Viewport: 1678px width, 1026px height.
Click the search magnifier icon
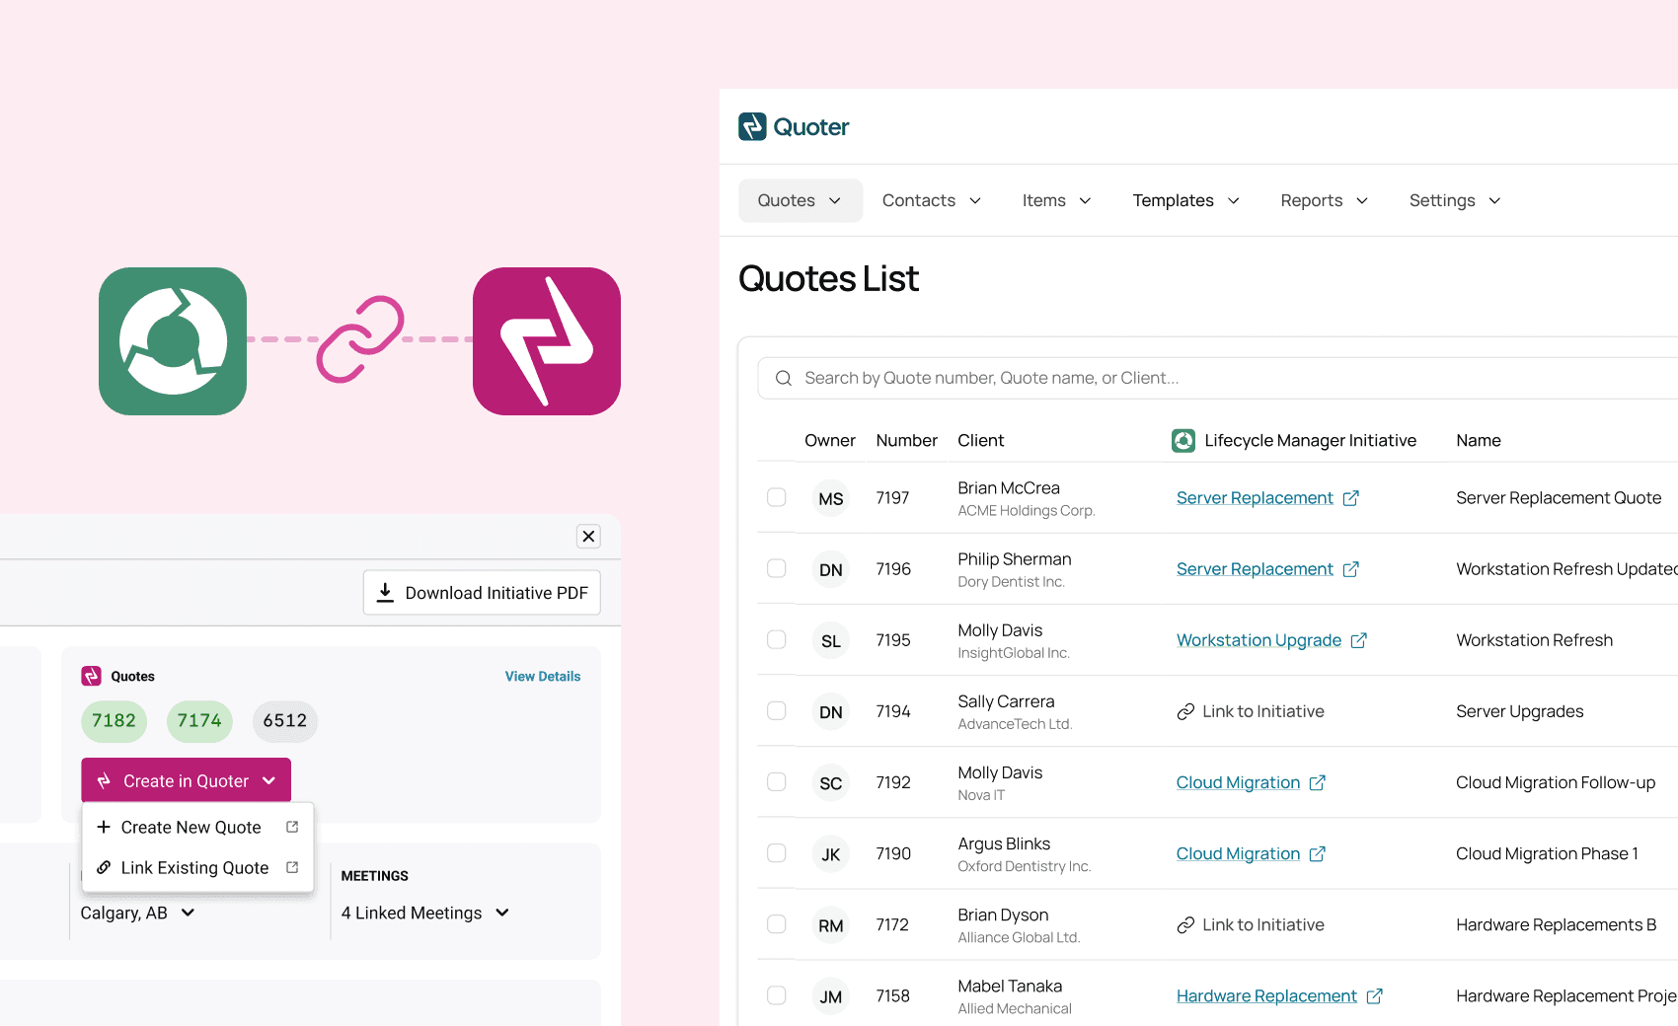[784, 378]
